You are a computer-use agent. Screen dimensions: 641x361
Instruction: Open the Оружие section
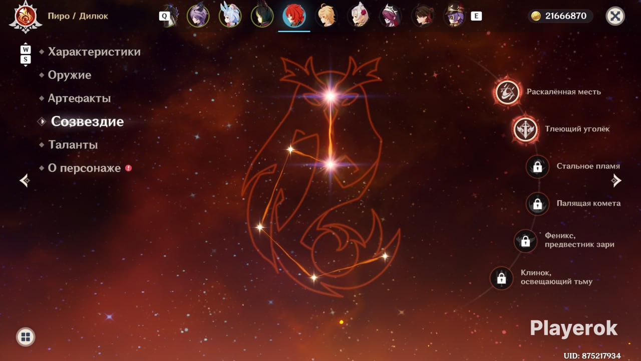(70, 75)
